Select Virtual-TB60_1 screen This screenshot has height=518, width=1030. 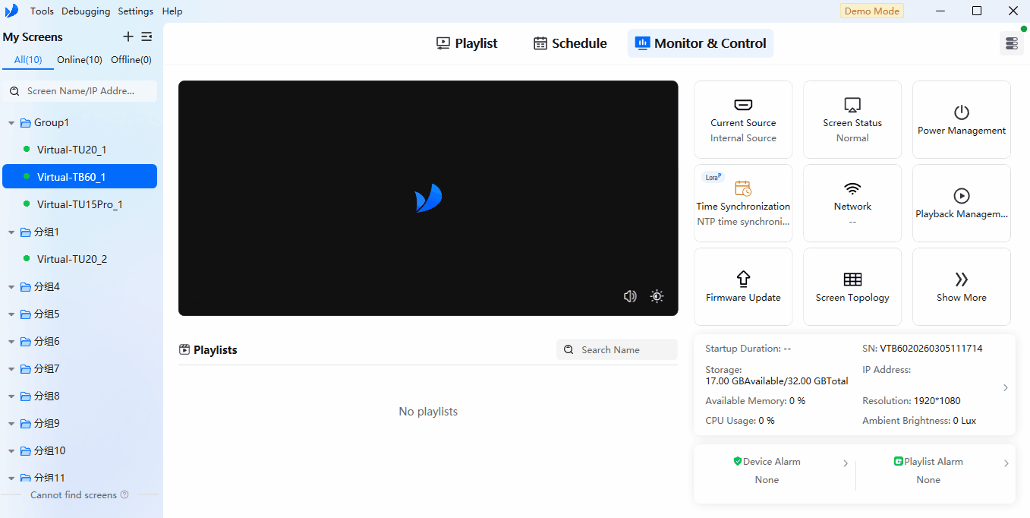click(80, 177)
